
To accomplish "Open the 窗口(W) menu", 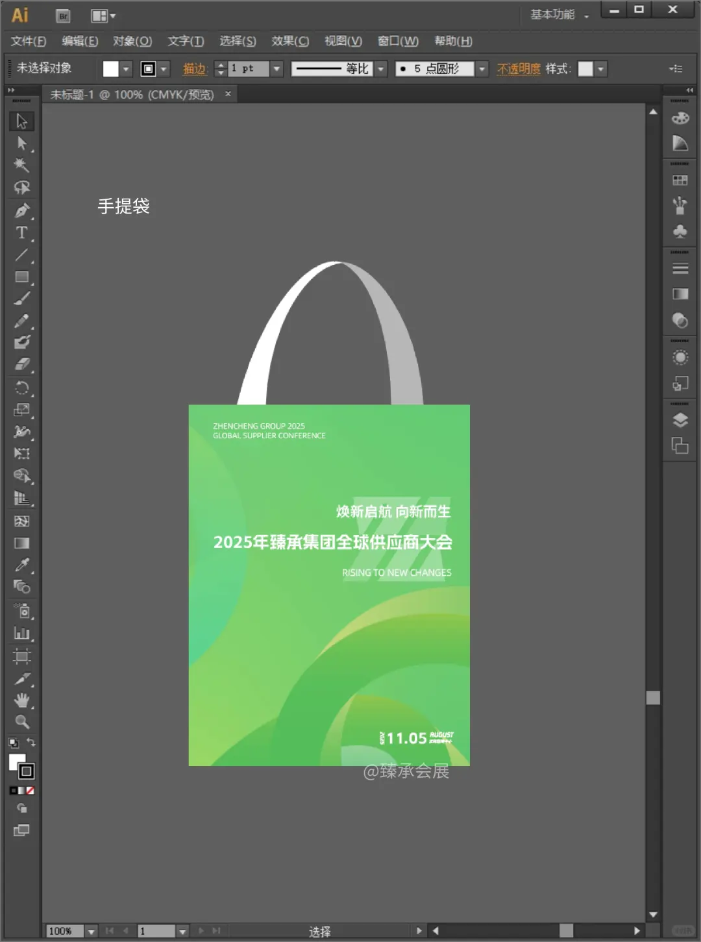I will 398,41.
